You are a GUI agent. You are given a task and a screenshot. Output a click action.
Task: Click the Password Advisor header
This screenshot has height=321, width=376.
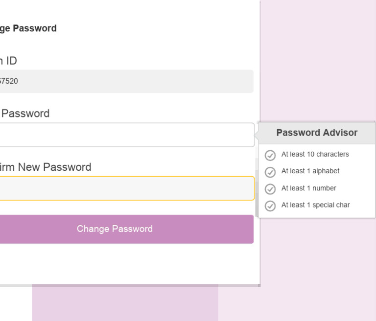point(317,133)
